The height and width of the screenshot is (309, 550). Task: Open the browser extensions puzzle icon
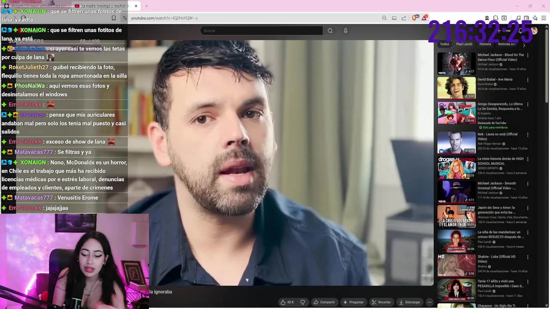pos(495,18)
